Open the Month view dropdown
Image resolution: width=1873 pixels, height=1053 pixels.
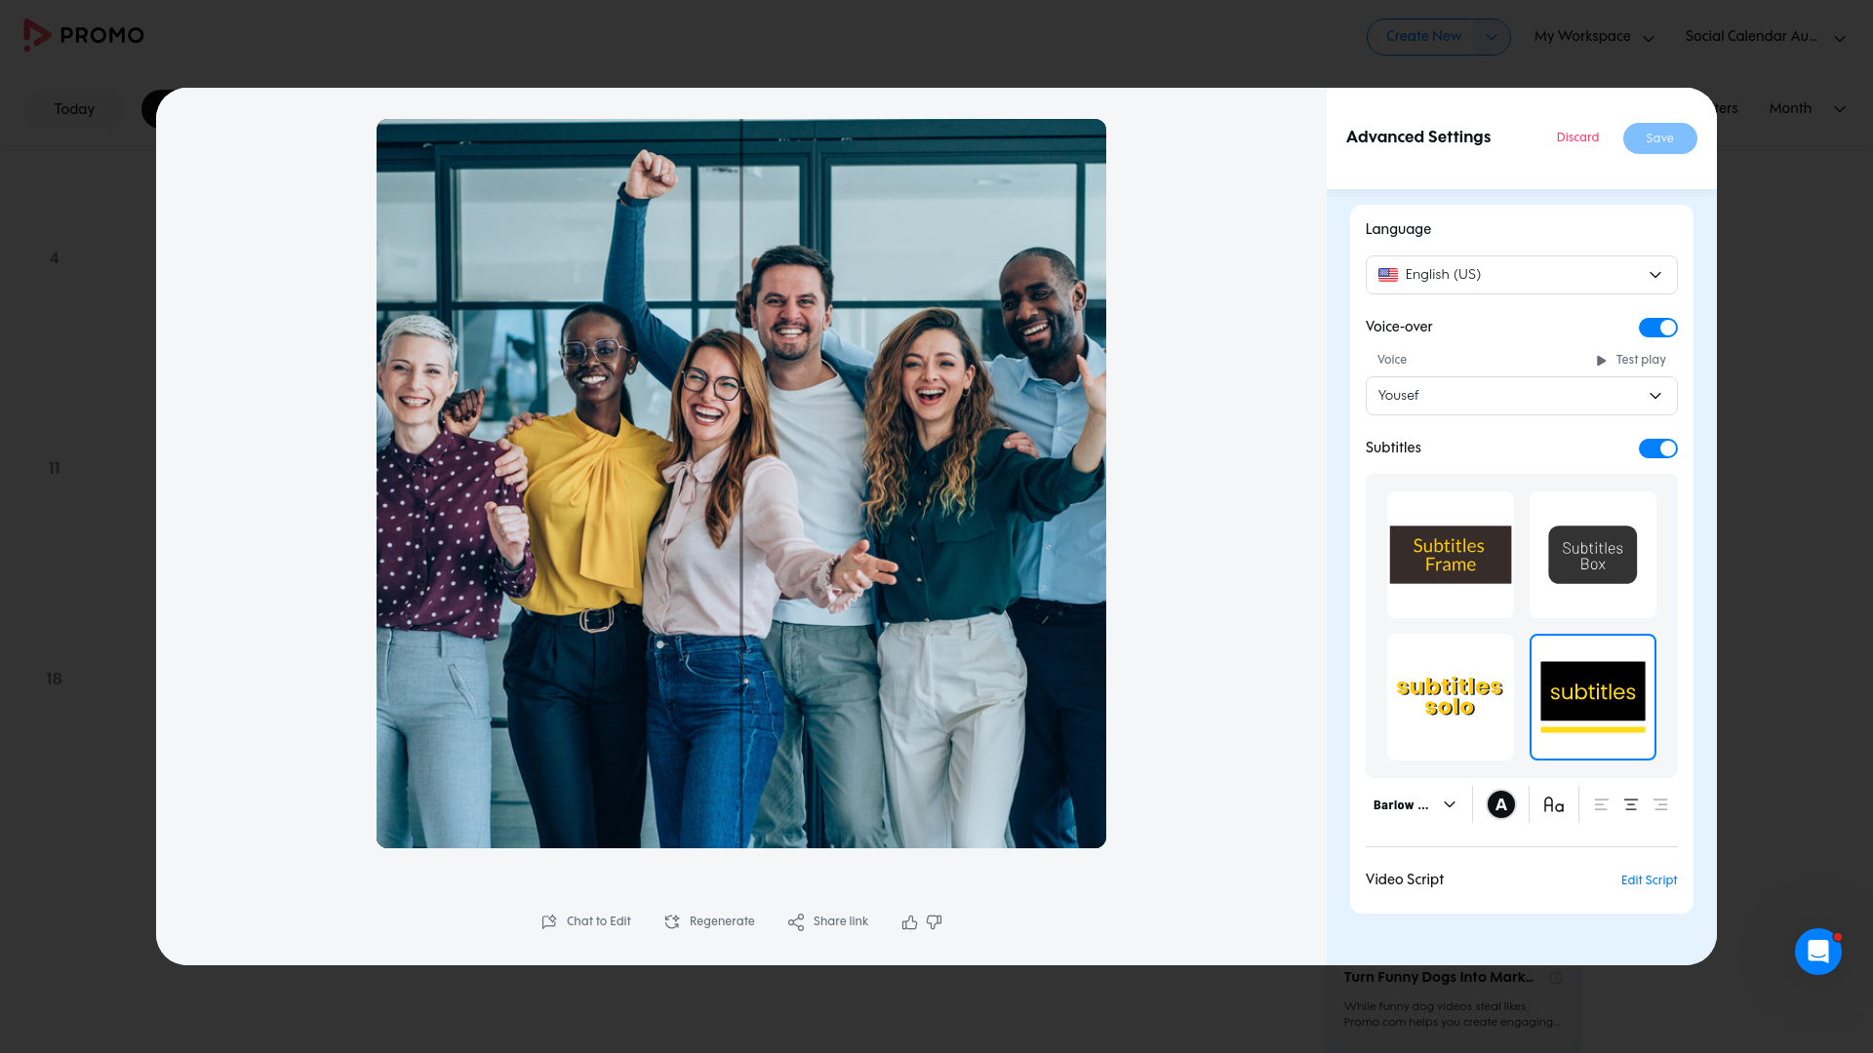click(1808, 108)
